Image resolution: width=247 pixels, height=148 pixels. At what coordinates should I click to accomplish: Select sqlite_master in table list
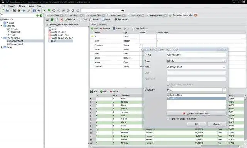(57, 32)
